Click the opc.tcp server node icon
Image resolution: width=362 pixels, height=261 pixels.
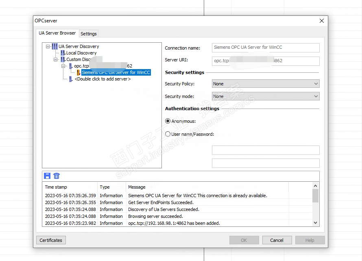pos(71,66)
